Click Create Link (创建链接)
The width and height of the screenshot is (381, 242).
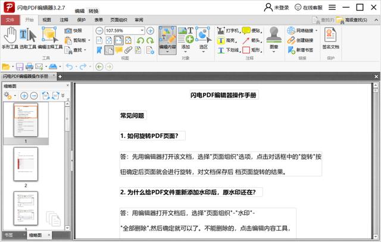coord(300,40)
